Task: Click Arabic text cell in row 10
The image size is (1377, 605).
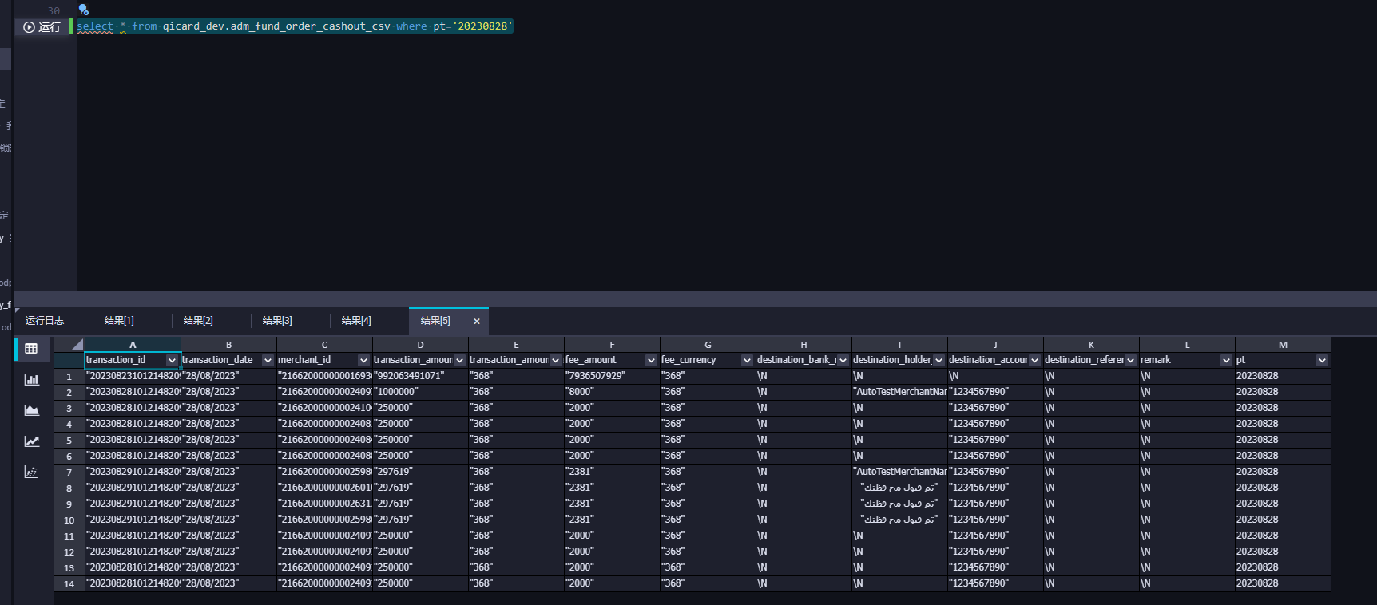Action: 899,520
